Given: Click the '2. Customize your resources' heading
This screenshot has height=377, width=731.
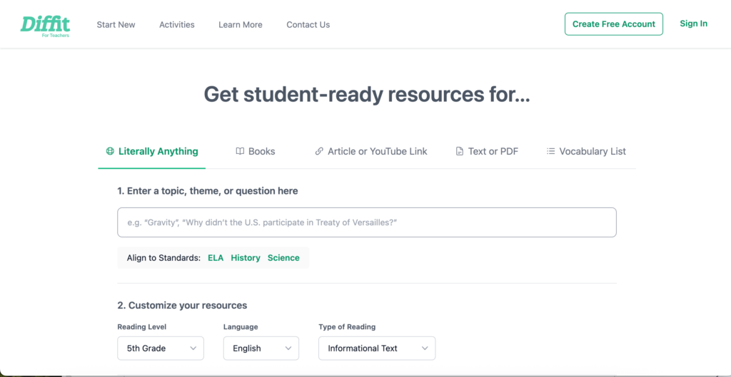Looking at the screenshot, I should (182, 306).
